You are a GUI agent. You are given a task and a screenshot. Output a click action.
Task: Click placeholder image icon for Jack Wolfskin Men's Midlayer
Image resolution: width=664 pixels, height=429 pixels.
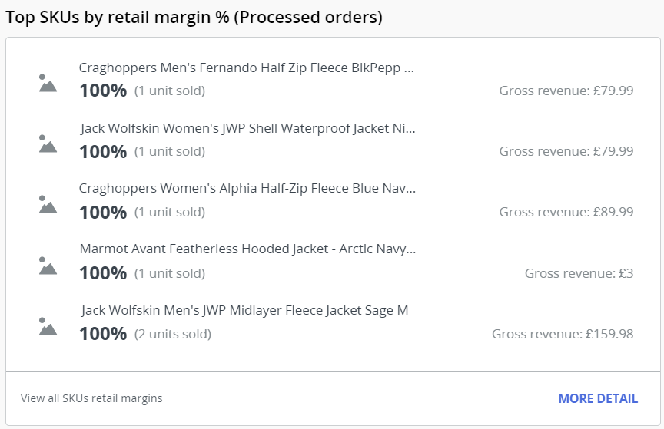pos(48,326)
